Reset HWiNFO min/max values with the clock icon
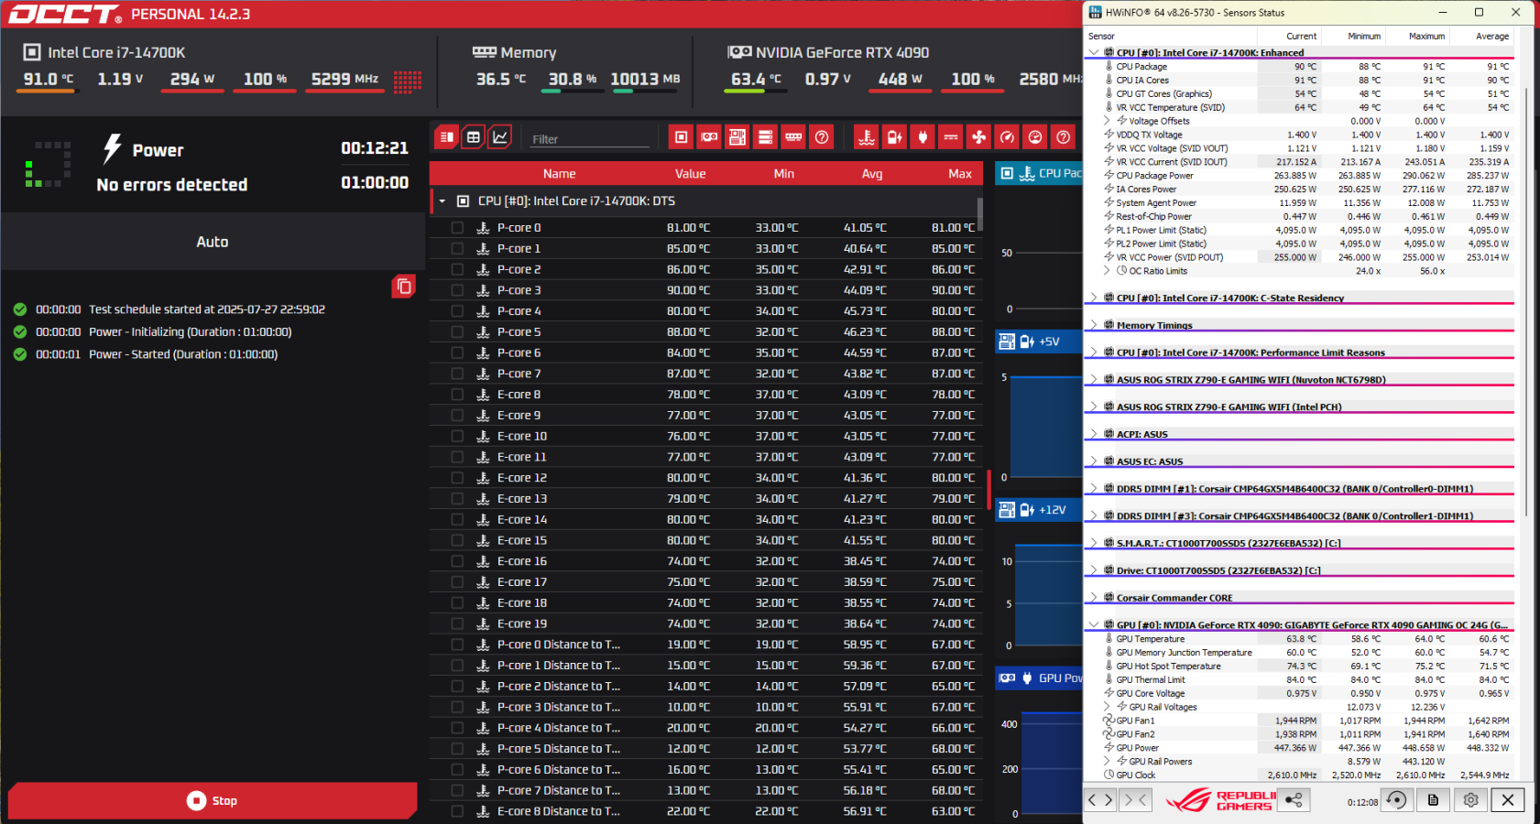This screenshot has width=1540, height=824. tap(1396, 800)
